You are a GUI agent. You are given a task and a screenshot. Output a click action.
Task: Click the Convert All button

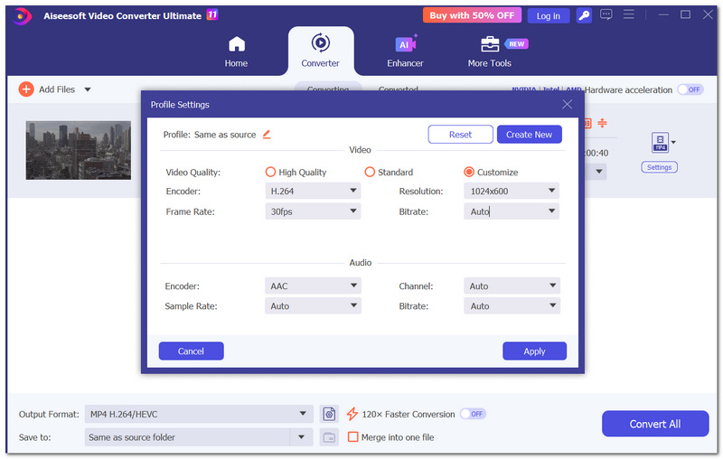coord(654,424)
